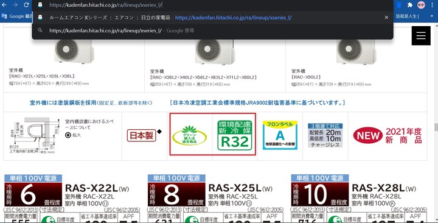Image resolution: width=438 pixels, height=223 pixels.
Task: Click the blue extension icon beside the puzzle piece
Action: [x=399, y=5]
